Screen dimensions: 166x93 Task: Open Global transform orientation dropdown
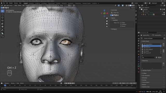coord(61,5)
